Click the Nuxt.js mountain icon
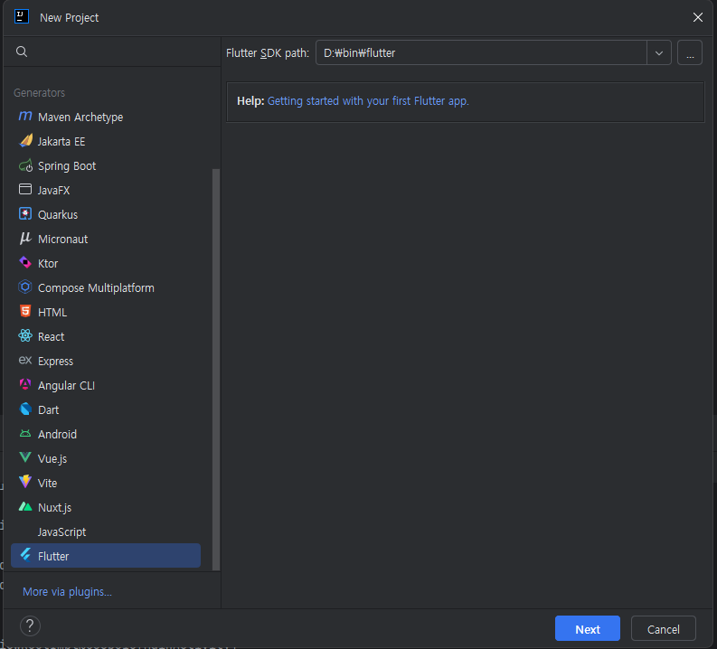 25,506
